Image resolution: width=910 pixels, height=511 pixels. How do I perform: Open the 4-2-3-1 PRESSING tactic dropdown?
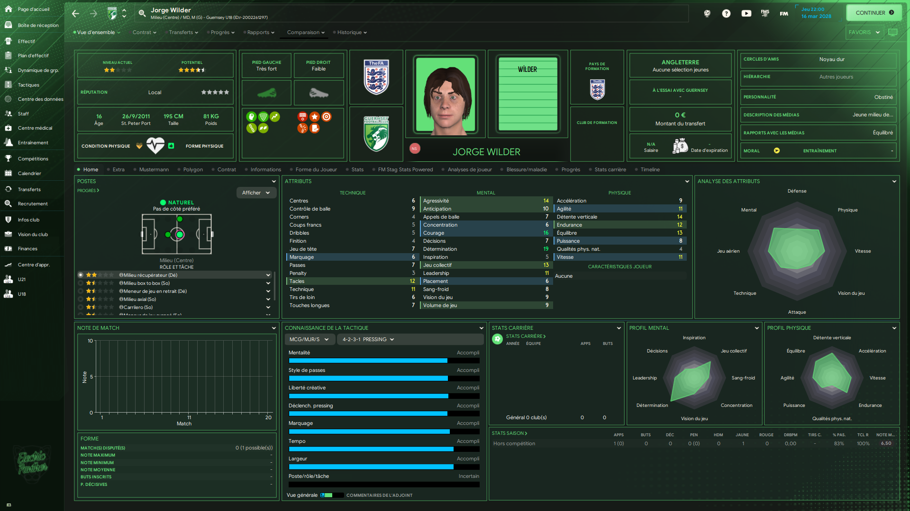point(368,339)
